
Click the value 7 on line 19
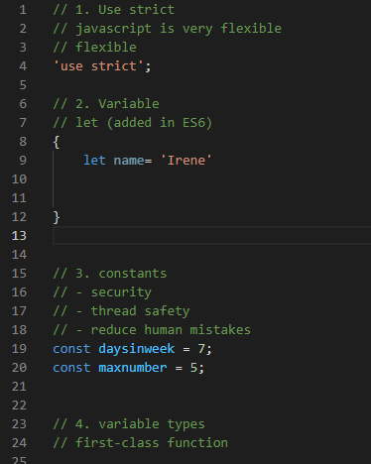(x=201, y=349)
